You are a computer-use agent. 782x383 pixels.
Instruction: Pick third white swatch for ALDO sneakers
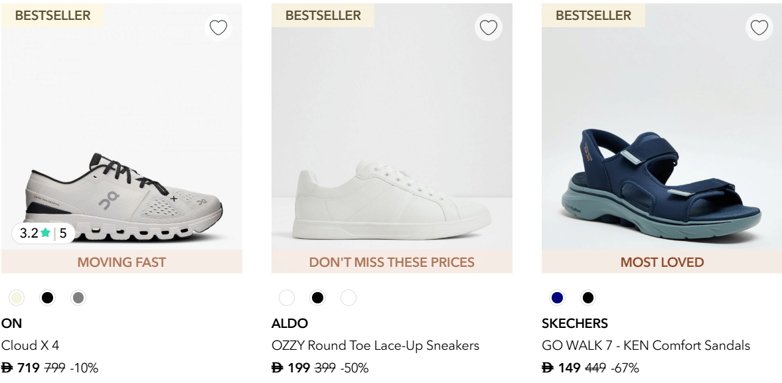pyautogui.click(x=348, y=298)
